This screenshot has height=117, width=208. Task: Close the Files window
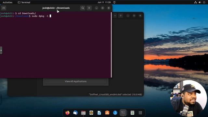coord(140,16)
